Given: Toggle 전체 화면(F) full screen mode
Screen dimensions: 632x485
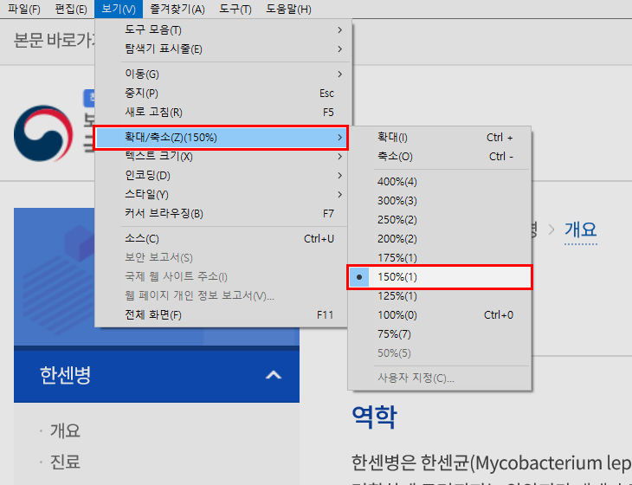Looking at the screenshot, I should click(x=154, y=314).
